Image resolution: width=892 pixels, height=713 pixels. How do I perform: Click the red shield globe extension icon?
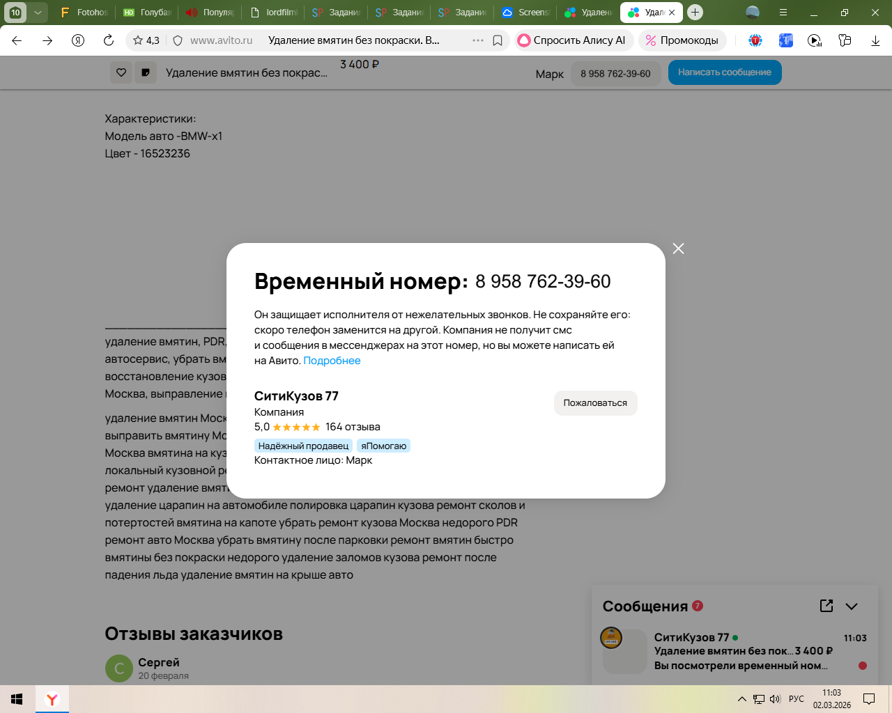coord(755,40)
